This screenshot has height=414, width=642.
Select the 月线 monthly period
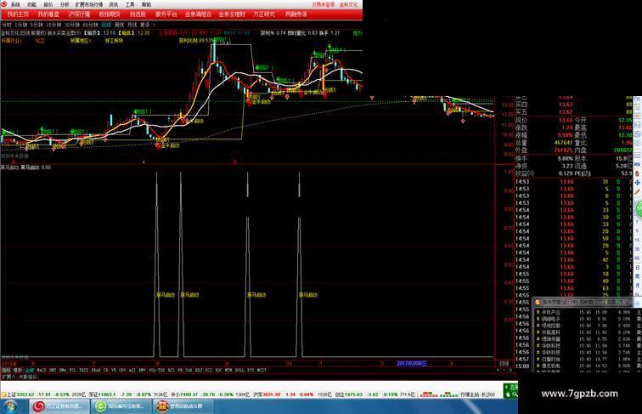tap(132, 25)
